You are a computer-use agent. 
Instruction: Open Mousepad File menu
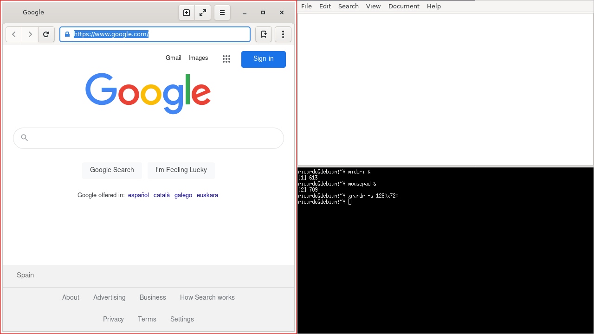coord(306,6)
